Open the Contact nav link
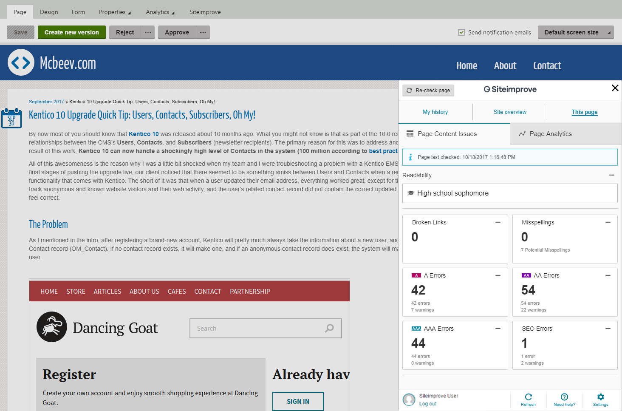The image size is (622, 411). (547, 66)
